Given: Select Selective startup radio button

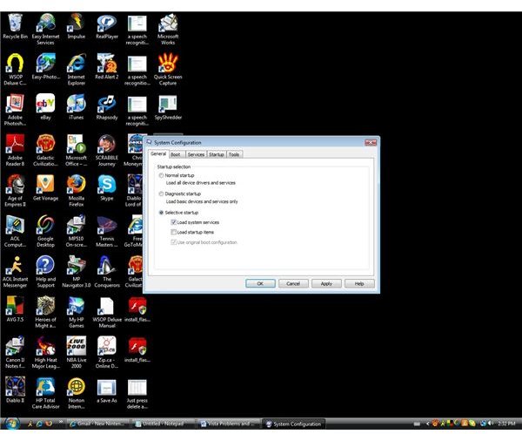Looking at the screenshot, I should (x=162, y=213).
